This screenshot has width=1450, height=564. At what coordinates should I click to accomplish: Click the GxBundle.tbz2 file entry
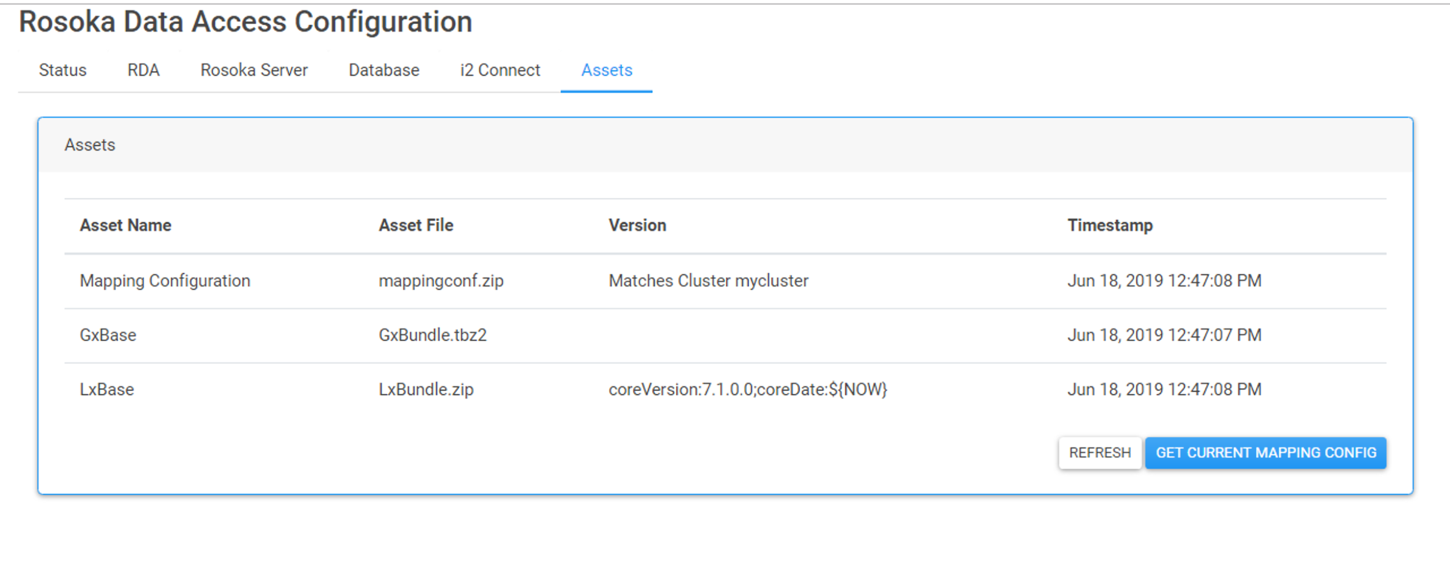pos(433,335)
